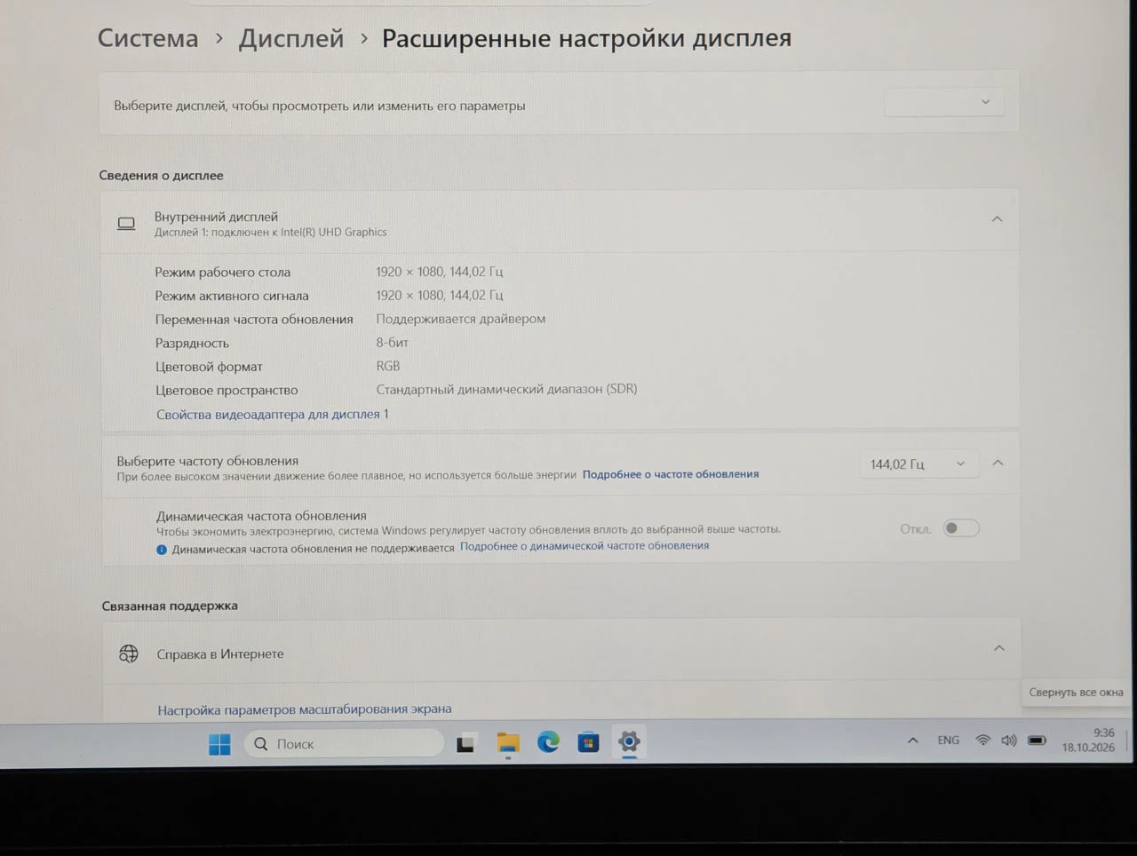Viewport: 1137px width, 856px height.
Task: Click the Расширенные настройки дисплея heading
Action: point(586,38)
